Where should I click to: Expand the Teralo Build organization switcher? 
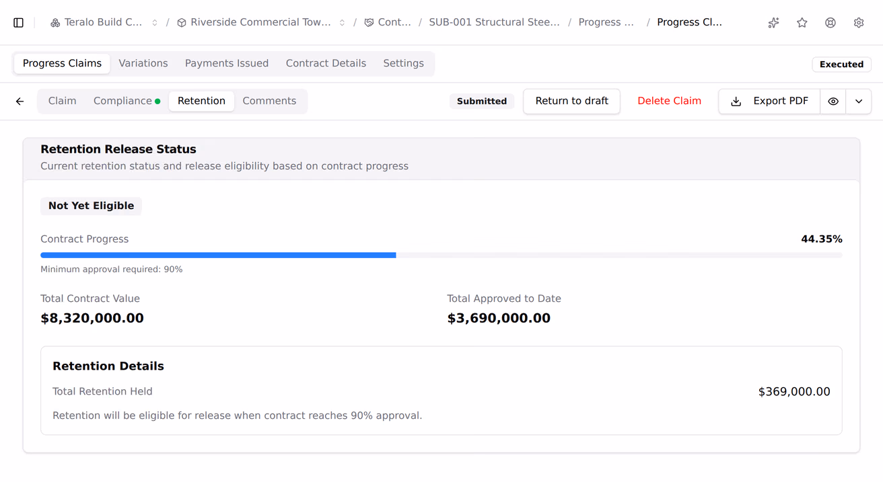155,23
